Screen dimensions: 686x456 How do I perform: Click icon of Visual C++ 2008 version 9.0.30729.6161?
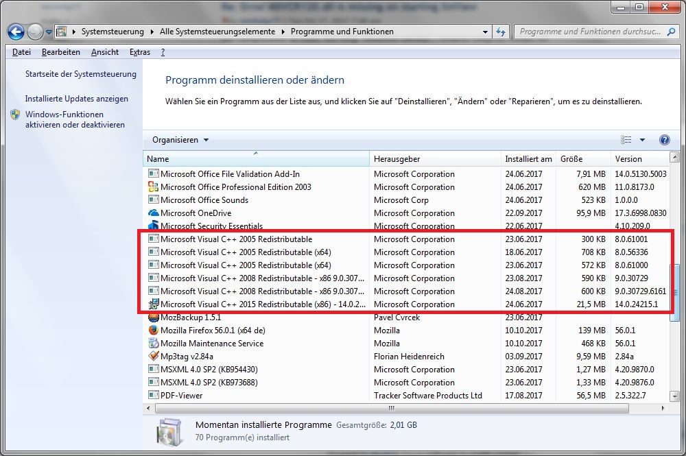tap(153, 291)
